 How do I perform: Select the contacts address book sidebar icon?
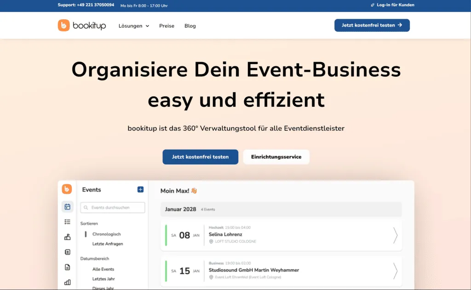[x=67, y=252]
